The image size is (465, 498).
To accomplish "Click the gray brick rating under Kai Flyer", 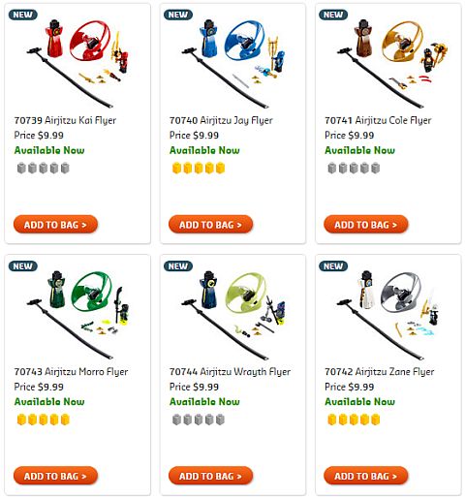I will pyautogui.click(x=43, y=169).
